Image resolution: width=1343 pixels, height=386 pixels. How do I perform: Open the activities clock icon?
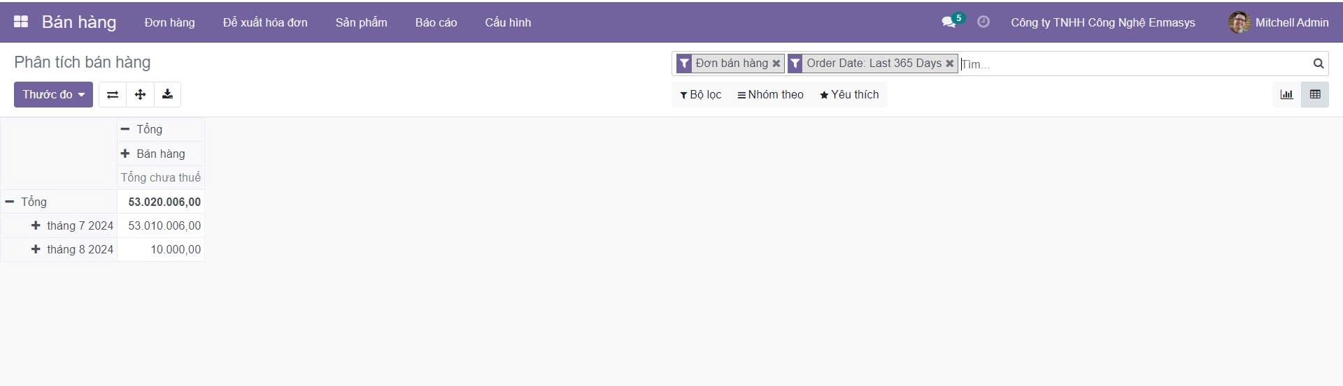pyautogui.click(x=983, y=22)
